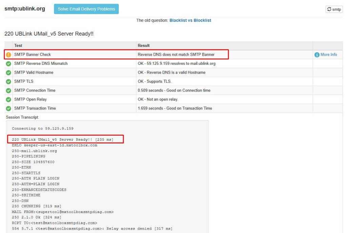Click the SMTP Banner Check test name
347x233 pixels.
(33, 55)
